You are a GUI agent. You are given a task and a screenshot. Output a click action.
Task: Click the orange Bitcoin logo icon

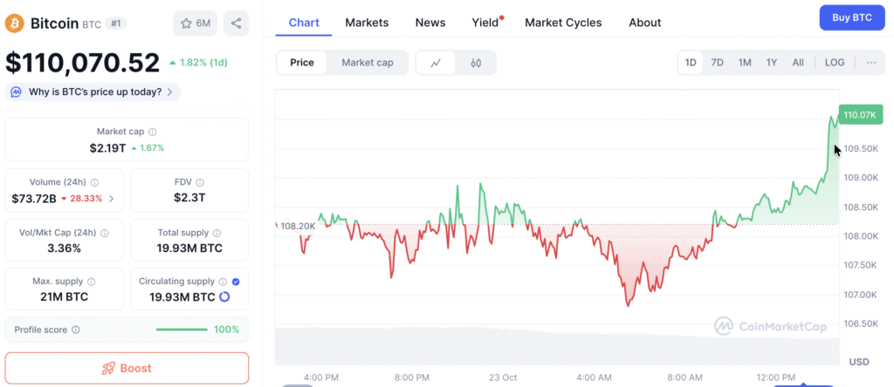15,24
